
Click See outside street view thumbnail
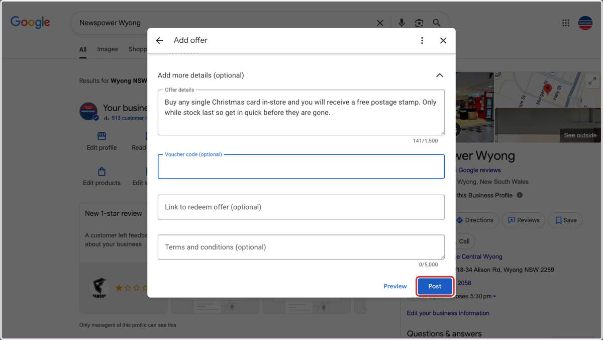click(580, 135)
